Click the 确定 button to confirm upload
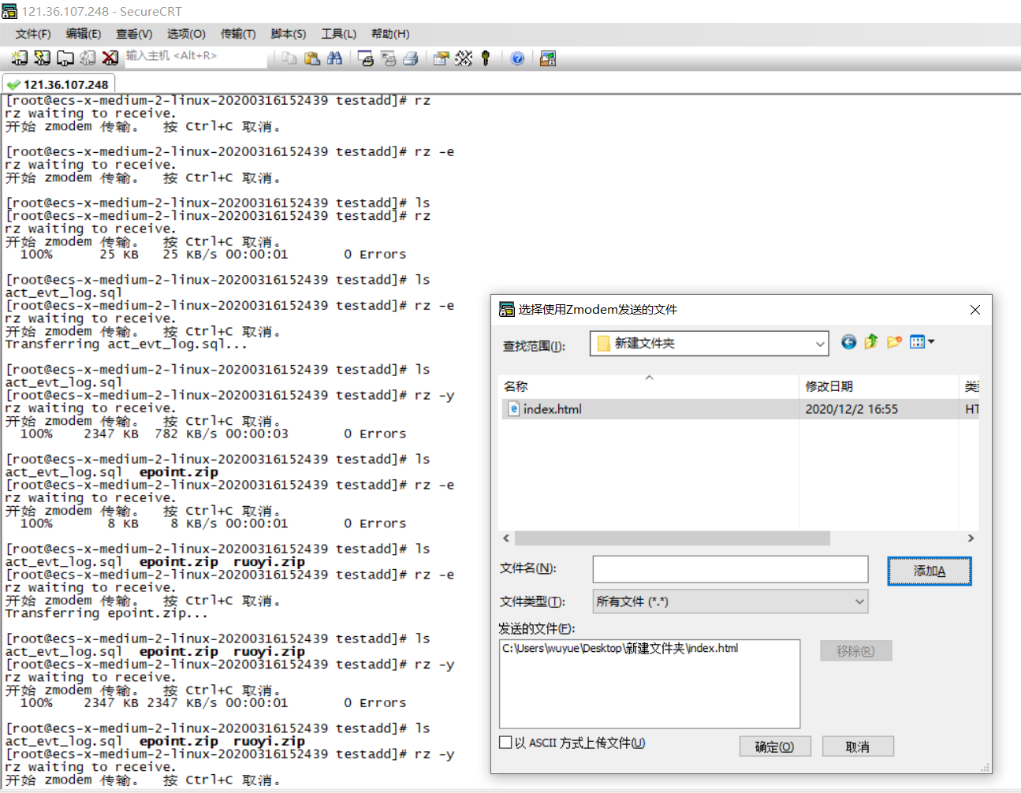This screenshot has width=1021, height=793. (775, 746)
